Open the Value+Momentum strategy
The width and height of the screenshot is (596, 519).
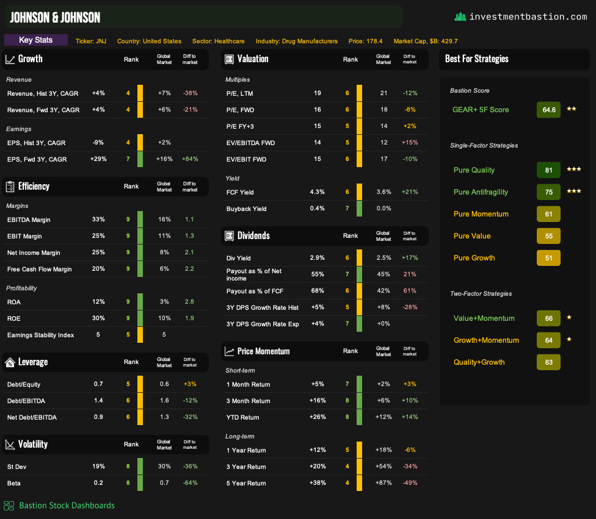tap(484, 318)
